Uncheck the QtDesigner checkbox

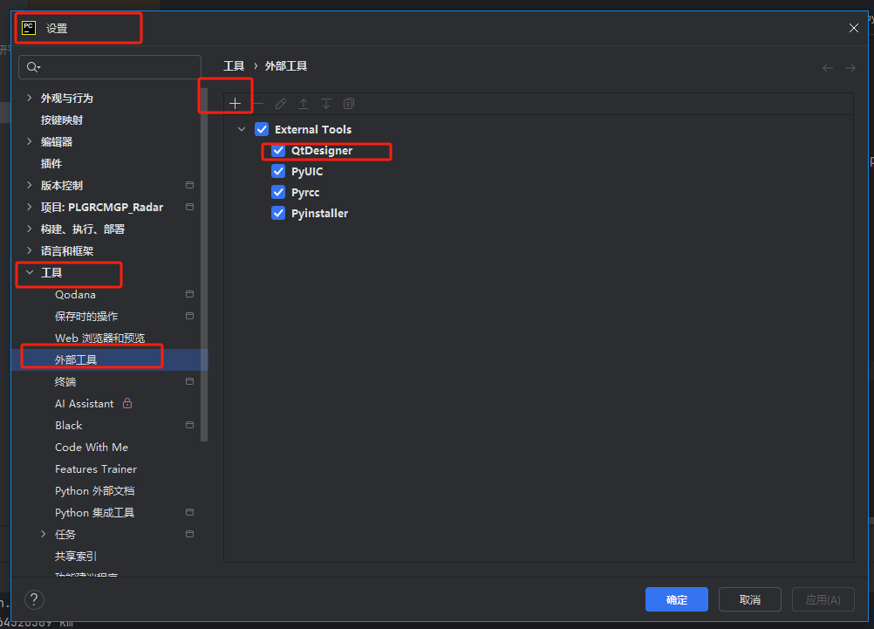pyautogui.click(x=277, y=150)
